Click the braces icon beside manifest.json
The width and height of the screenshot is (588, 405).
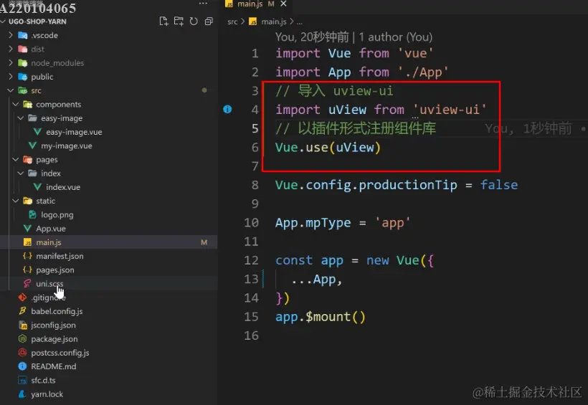pyautogui.click(x=27, y=256)
